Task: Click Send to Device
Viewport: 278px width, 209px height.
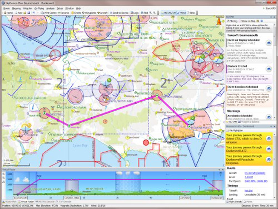Action: 119,13
